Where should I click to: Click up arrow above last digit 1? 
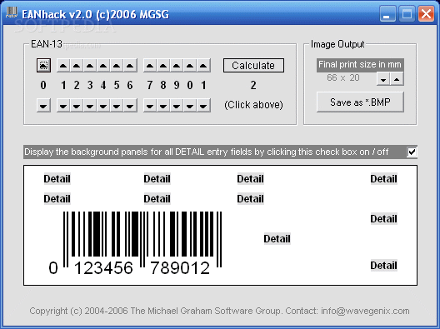(203, 66)
